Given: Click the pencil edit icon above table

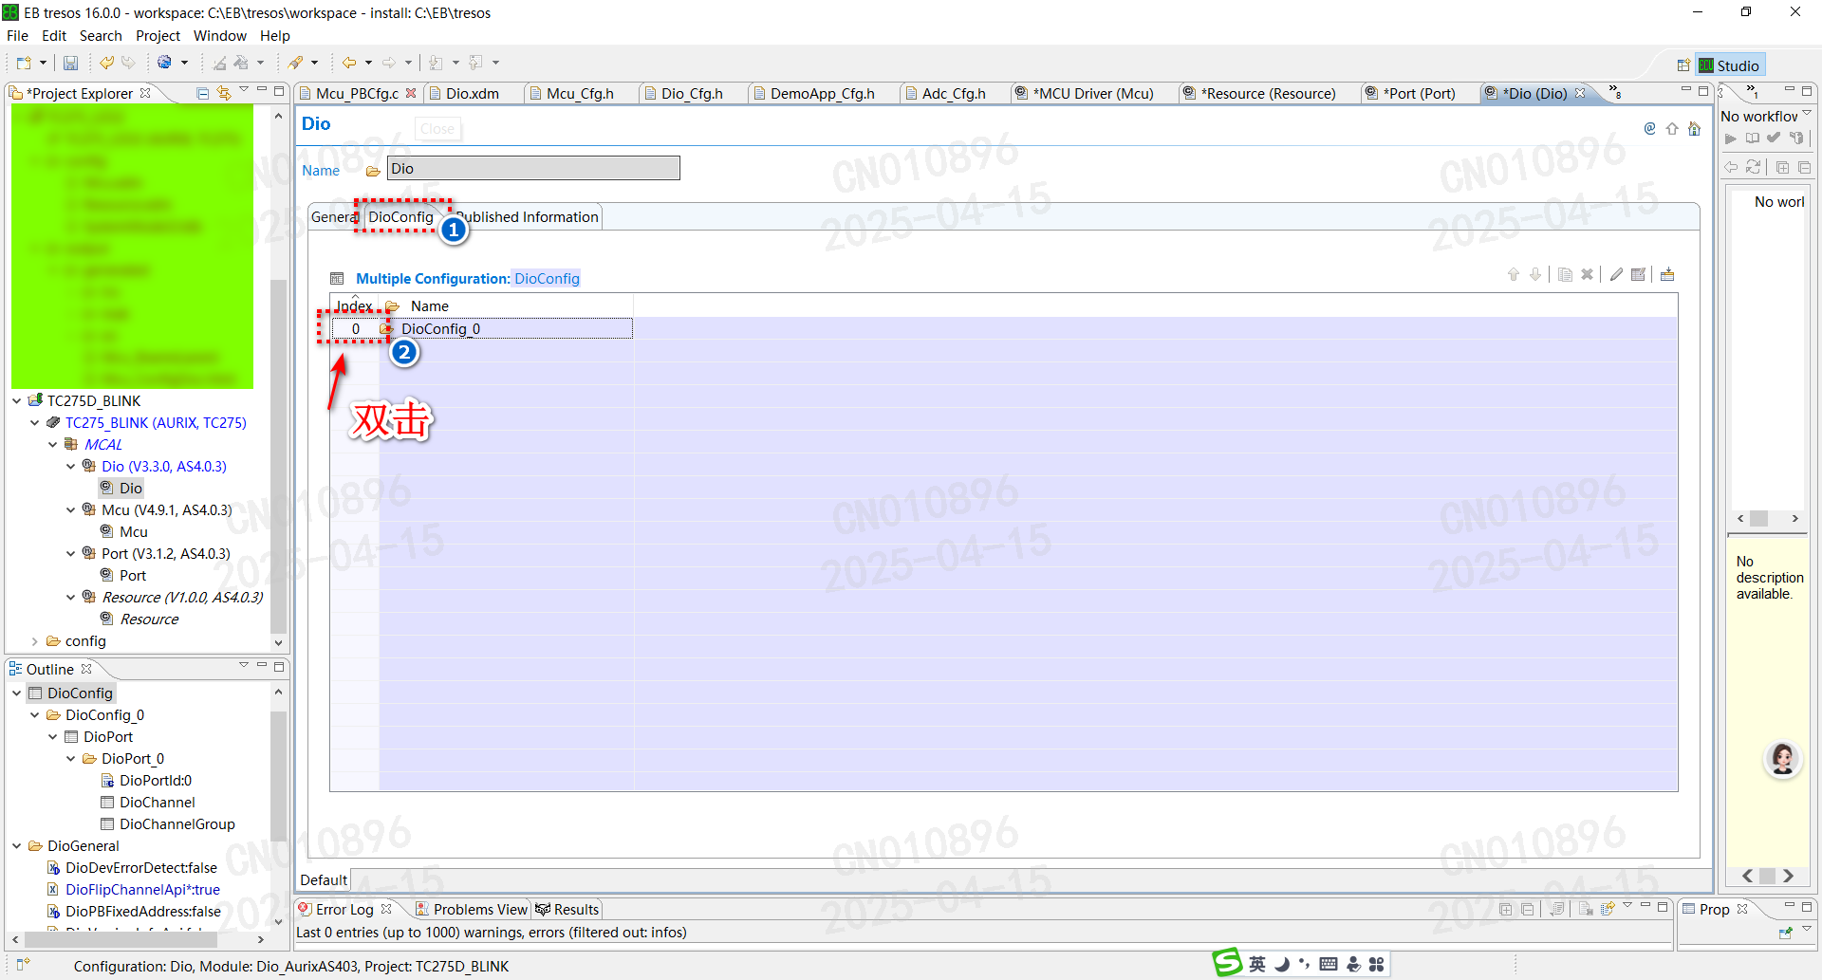Looking at the screenshot, I should click(x=1616, y=275).
